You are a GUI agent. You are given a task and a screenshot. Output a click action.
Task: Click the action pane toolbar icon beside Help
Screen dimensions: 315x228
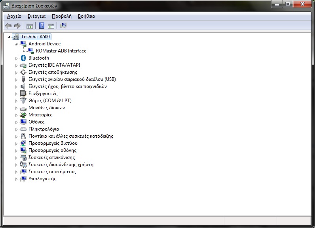(51, 26)
